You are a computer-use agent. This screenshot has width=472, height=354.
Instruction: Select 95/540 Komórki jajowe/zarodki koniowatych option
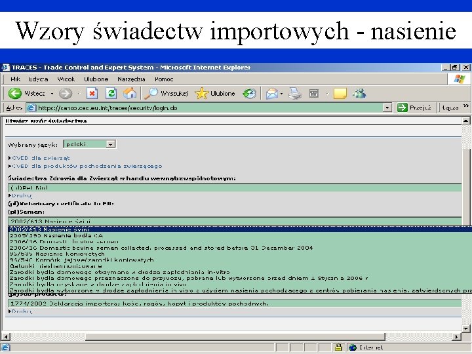[240, 260]
